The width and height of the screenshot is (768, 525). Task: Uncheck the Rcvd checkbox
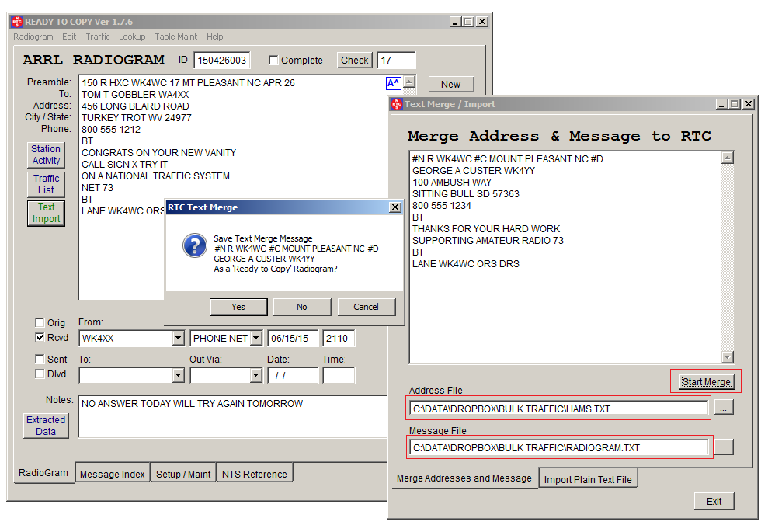[40, 337]
